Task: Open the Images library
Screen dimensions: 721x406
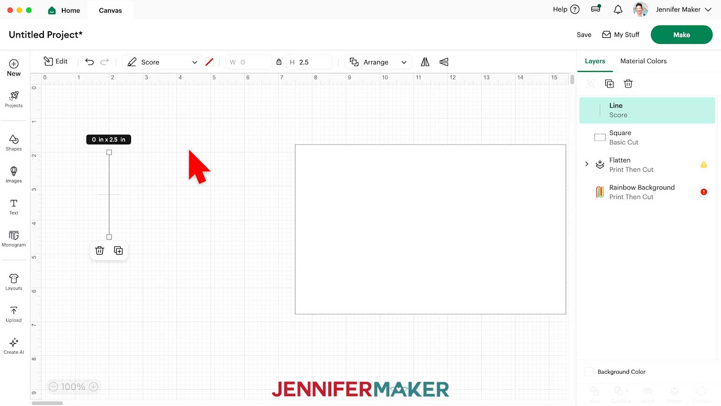Action: [x=13, y=175]
